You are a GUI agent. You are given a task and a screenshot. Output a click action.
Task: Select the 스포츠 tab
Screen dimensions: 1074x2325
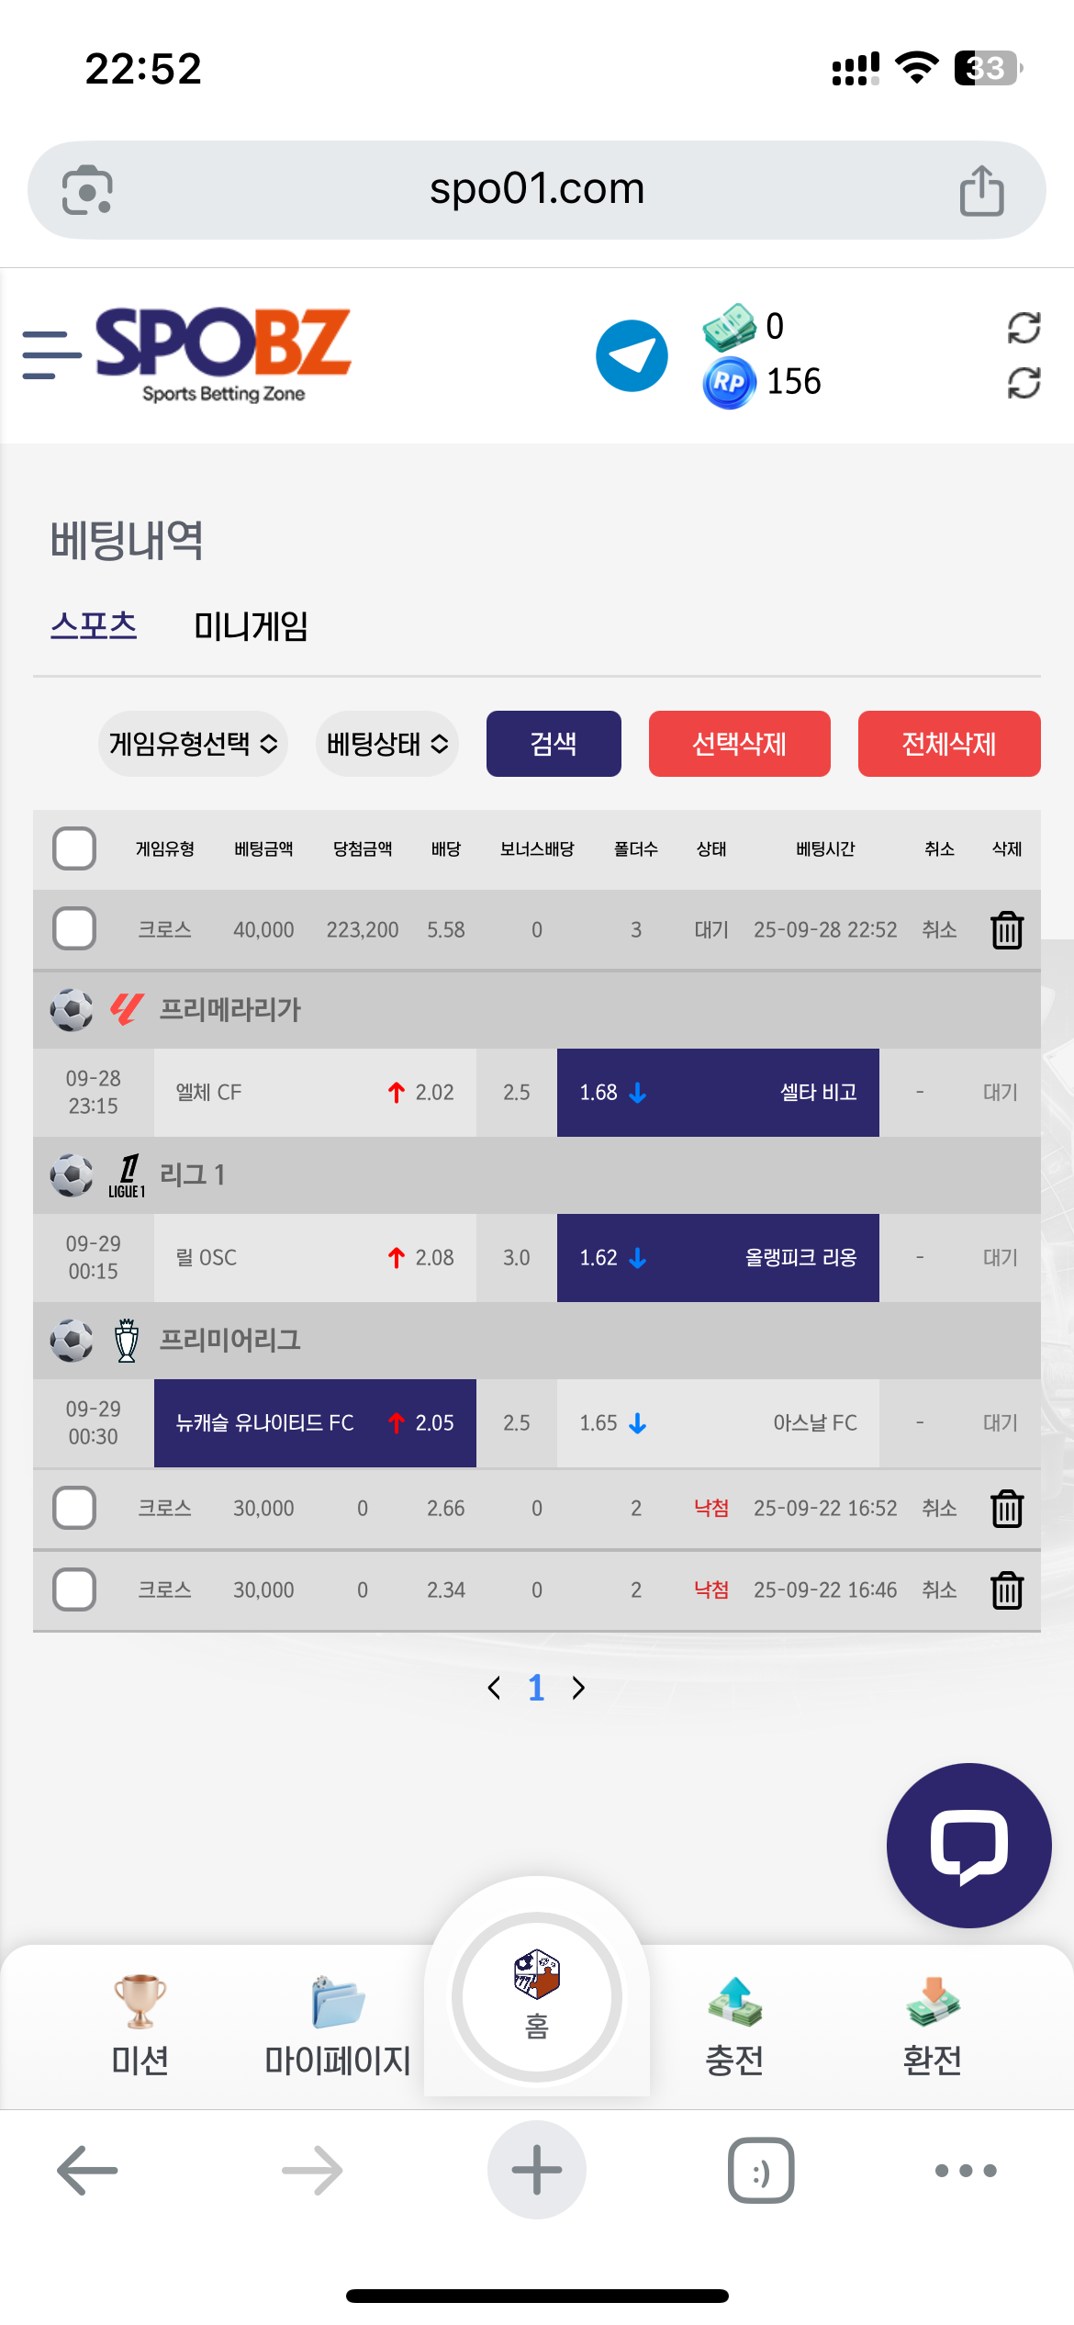[94, 626]
